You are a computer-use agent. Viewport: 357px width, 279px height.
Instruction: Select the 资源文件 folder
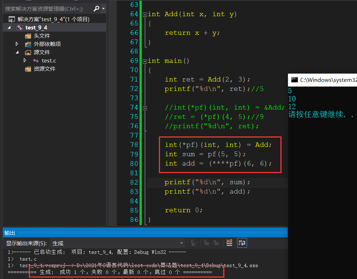click(x=44, y=69)
